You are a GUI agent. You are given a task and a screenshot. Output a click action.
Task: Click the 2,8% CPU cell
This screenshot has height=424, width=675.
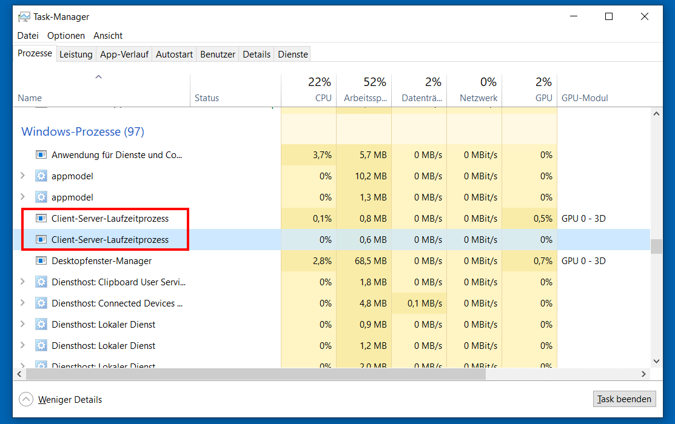click(x=309, y=261)
